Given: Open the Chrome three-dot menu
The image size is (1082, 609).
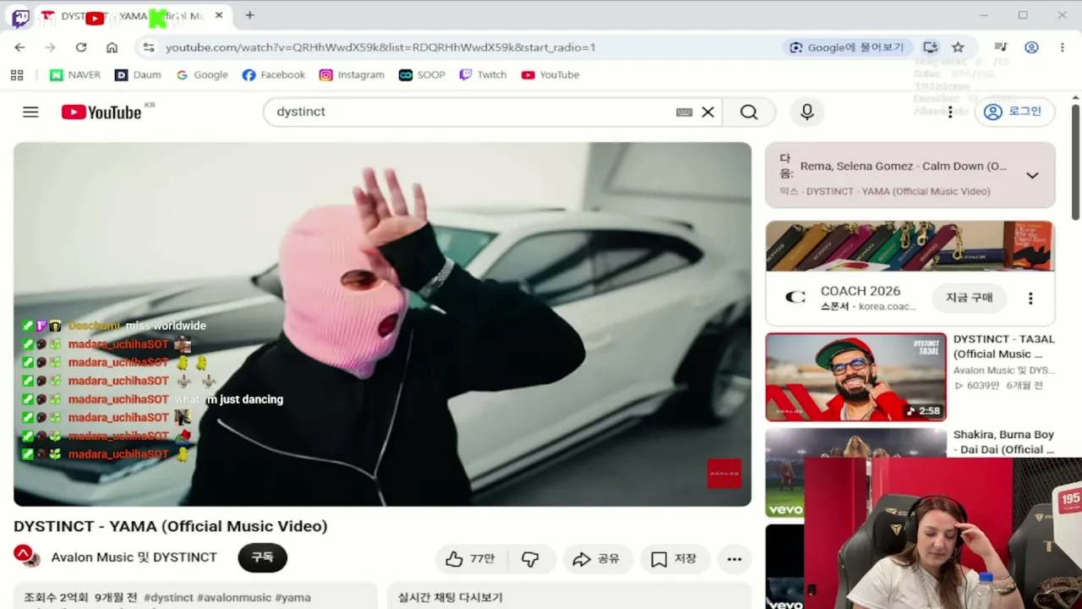Looking at the screenshot, I should (1062, 47).
